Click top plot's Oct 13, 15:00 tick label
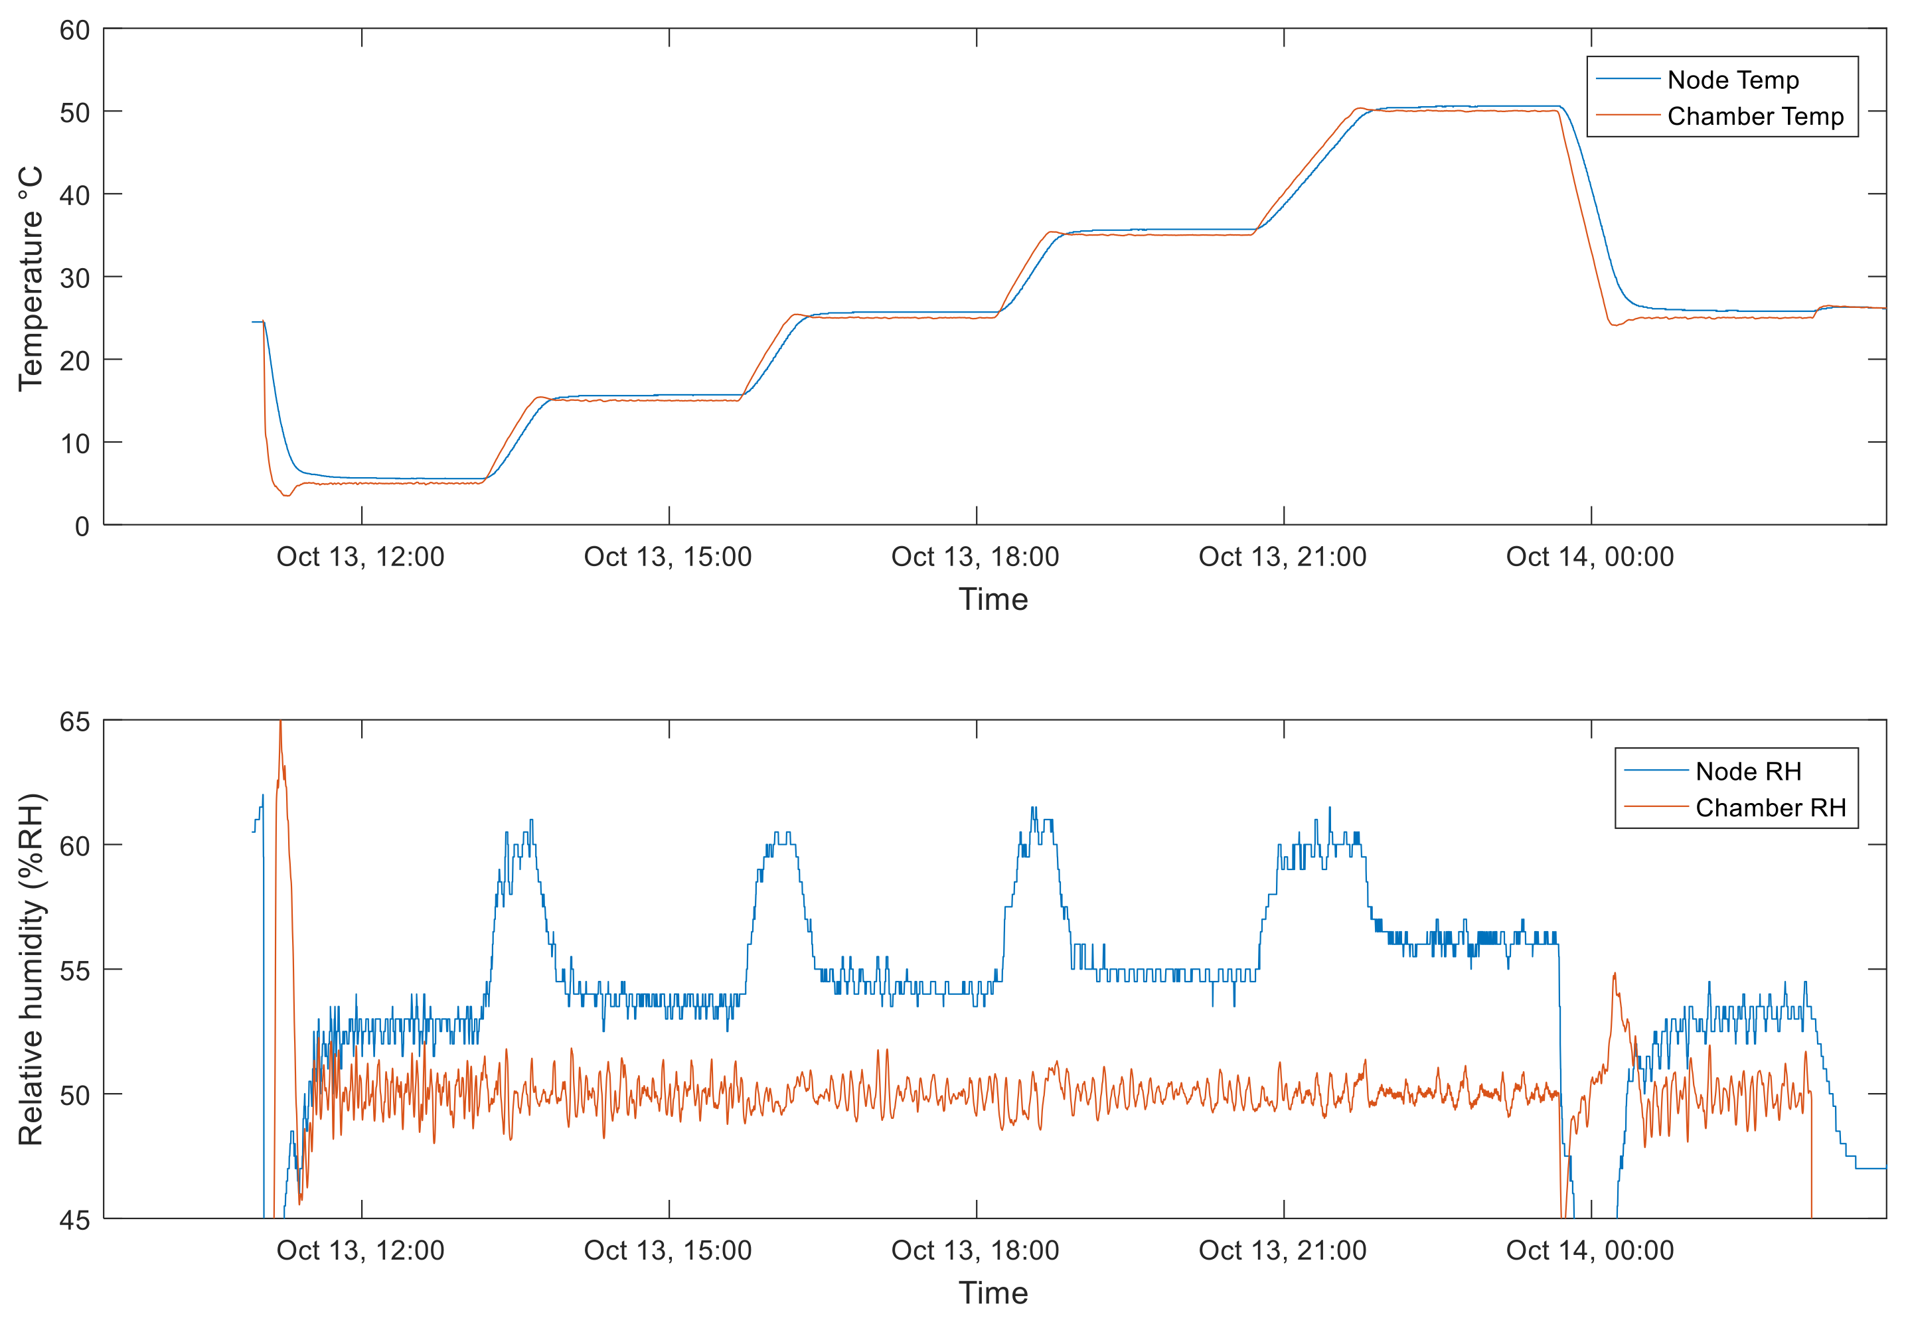The image size is (1906, 1322). click(667, 557)
